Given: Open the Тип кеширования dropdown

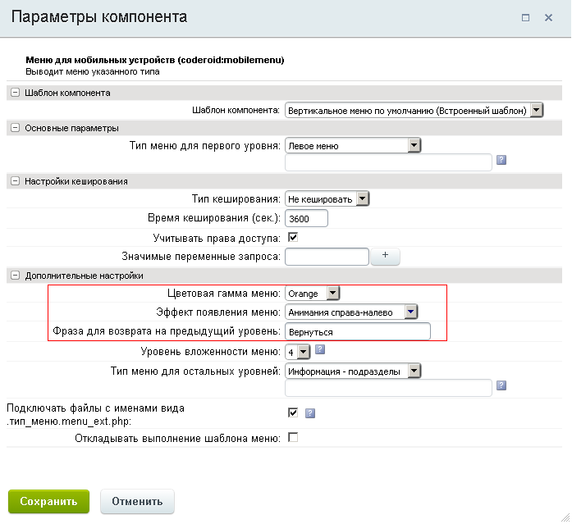Looking at the screenshot, I should [x=327, y=198].
